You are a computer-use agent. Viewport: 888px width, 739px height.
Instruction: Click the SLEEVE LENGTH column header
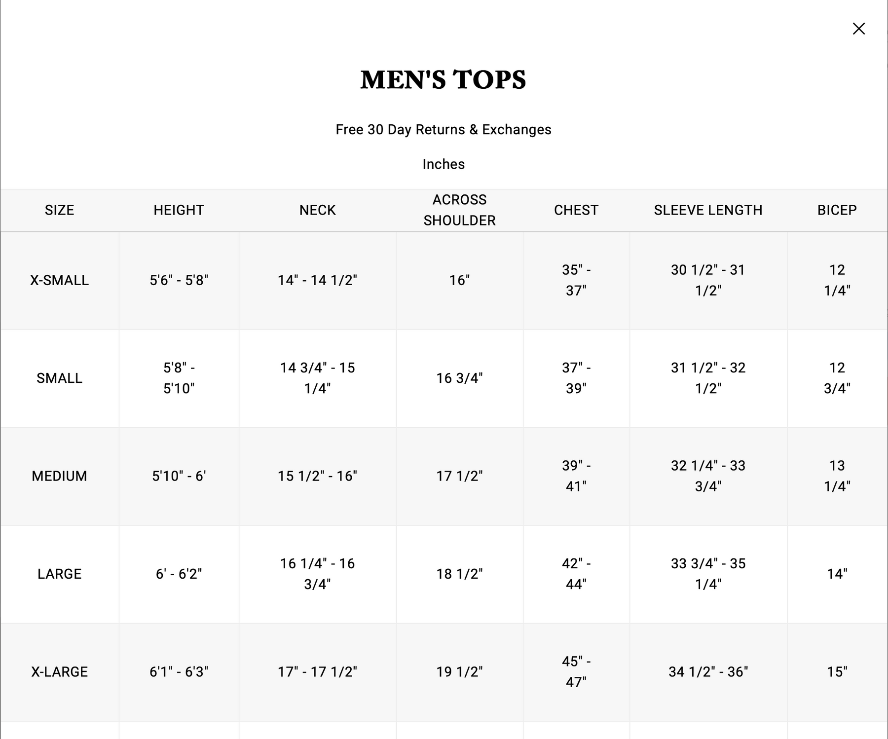pyautogui.click(x=708, y=210)
